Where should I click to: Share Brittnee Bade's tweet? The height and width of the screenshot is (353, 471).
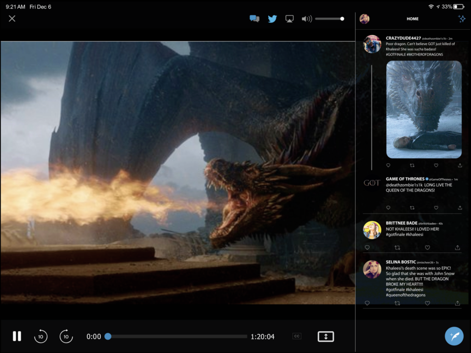[x=458, y=247]
